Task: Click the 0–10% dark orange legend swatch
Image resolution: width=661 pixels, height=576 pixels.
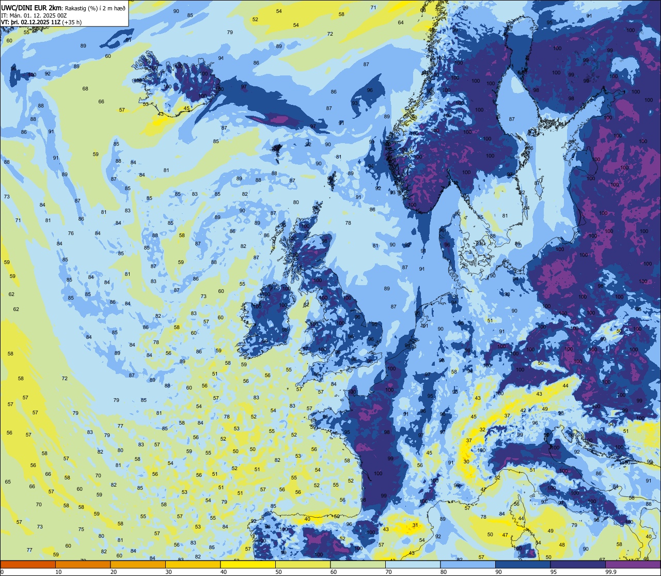Action: coord(28,564)
